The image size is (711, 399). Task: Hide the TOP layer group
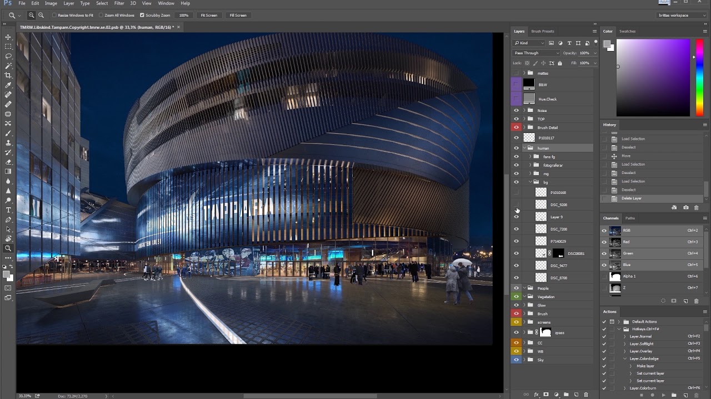tap(516, 119)
